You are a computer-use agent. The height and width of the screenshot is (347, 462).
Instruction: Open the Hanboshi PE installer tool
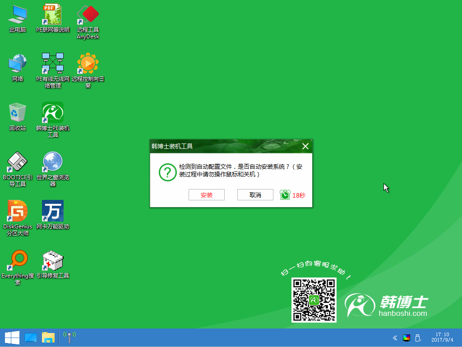[52, 113]
